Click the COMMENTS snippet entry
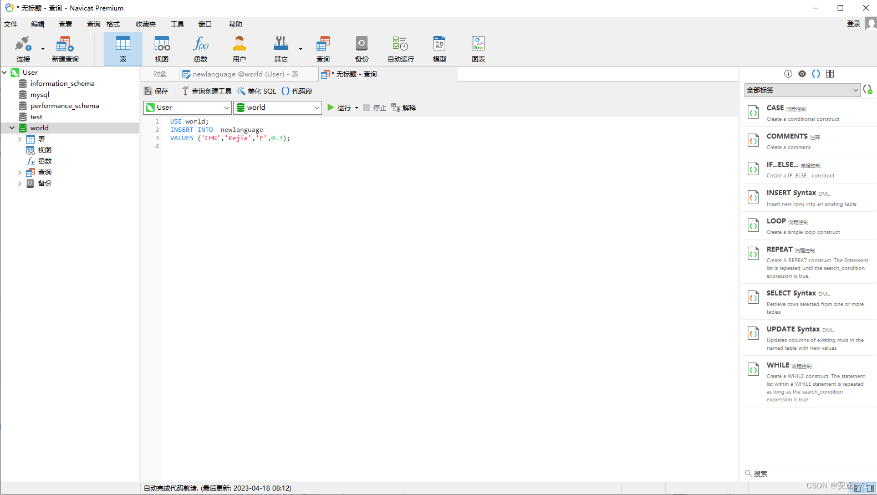The image size is (877, 495). [x=809, y=141]
